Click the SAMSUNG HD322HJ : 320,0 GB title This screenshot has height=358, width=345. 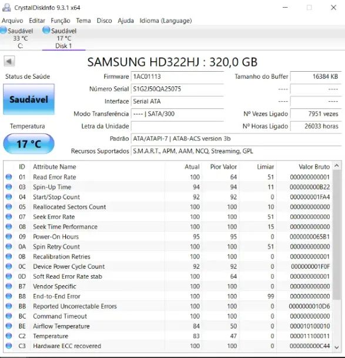tap(172, 62)
